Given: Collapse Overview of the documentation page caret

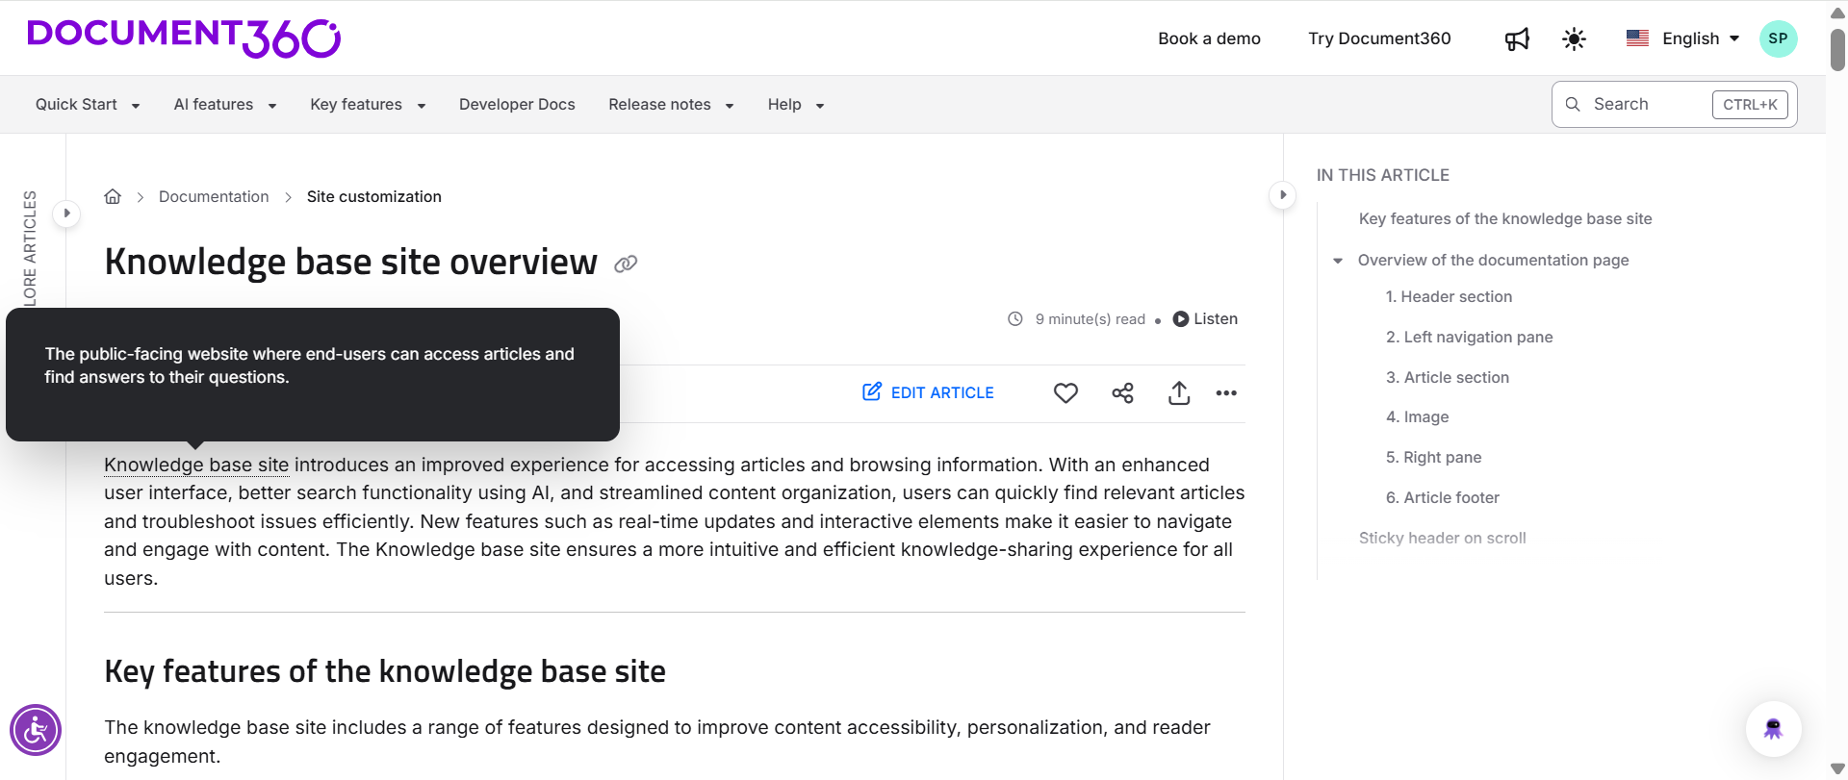Looking at the screenshot, I should coord(1338,261).
